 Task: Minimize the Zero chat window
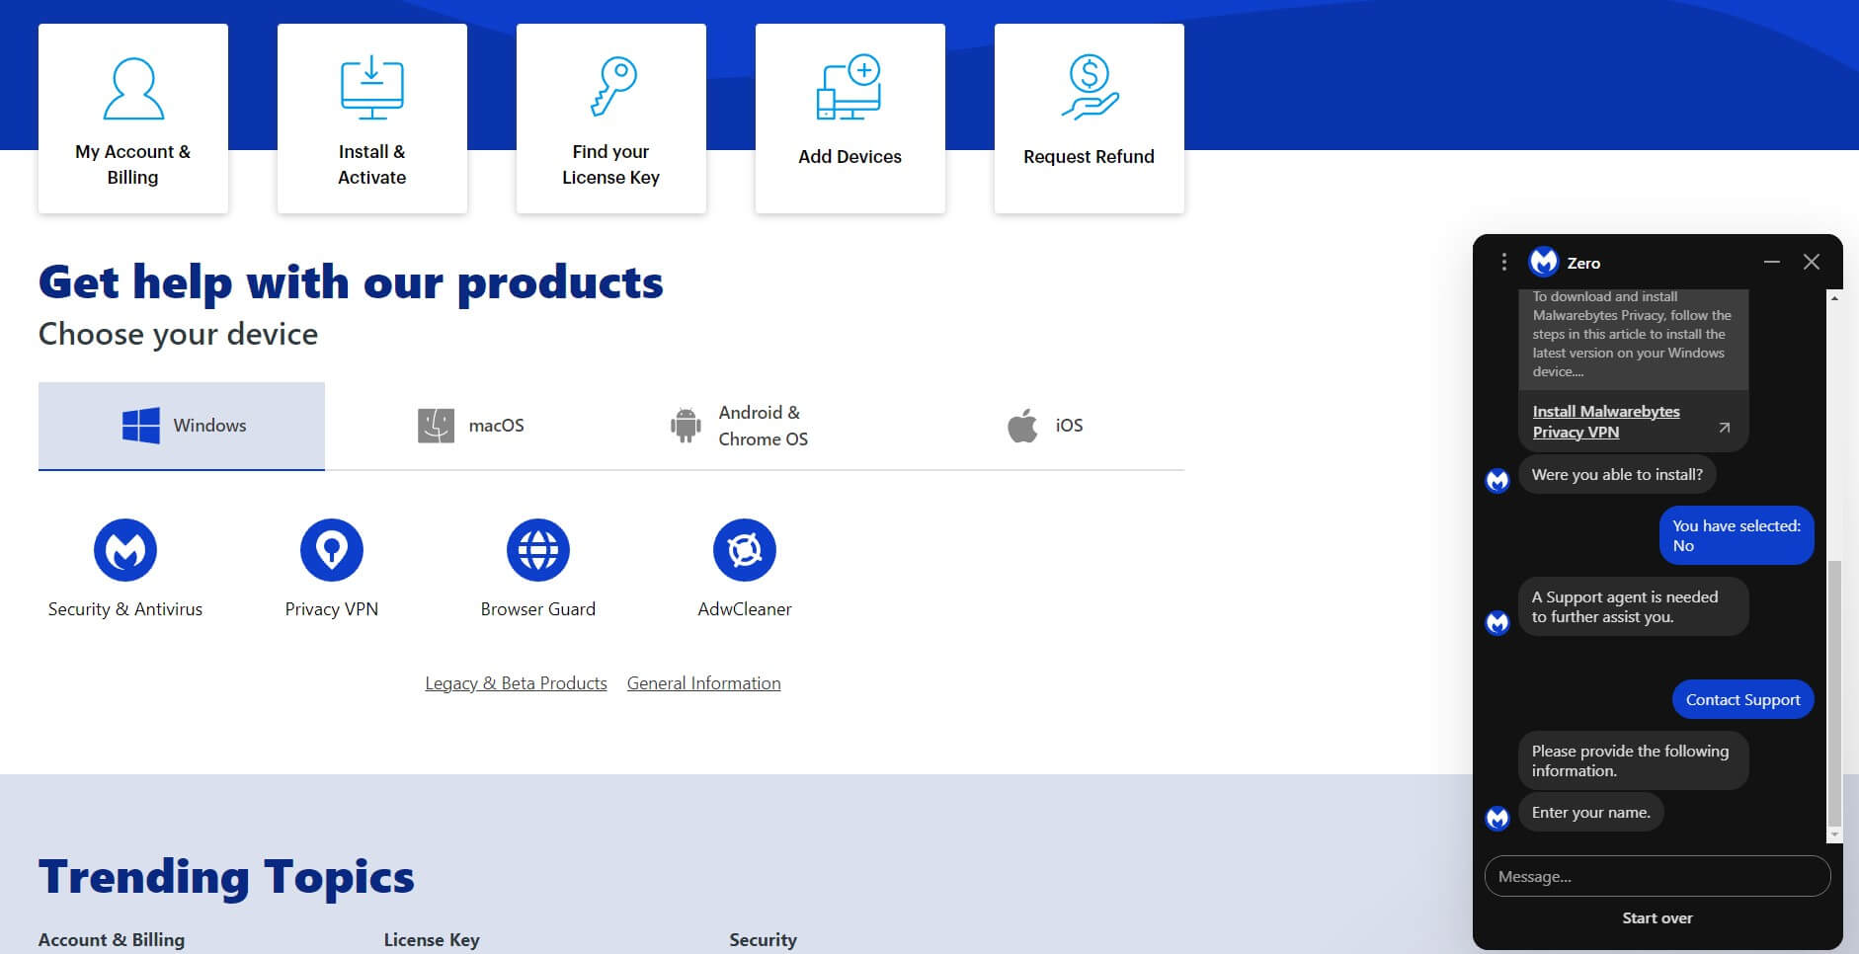click(x=1772, y=262)
